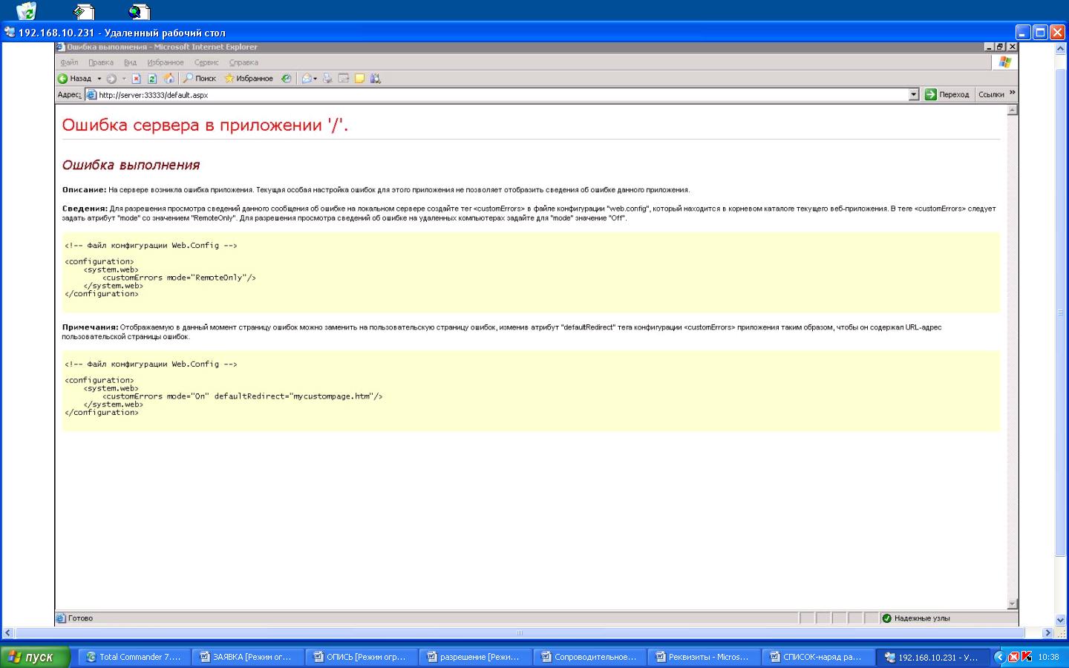Image resolution: width=1069 pixels, height=668 pixels.
Task: Restore the inner IE window via its restore button
Action: (x=1000, y=47)
